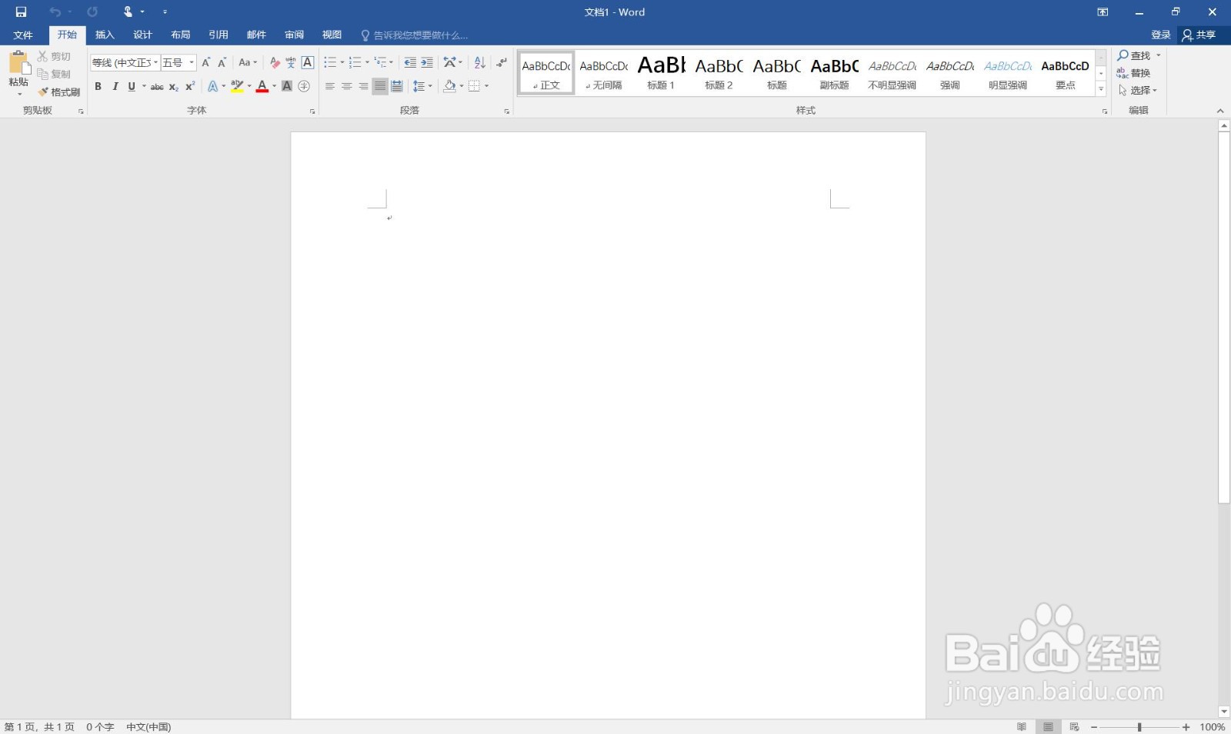This screenshot has width=1231, height=734.
Task: Switch to the Design (设计) tab
Action: coord(142,35)
